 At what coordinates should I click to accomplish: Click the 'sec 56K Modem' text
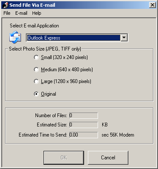[x=118, y=135]
